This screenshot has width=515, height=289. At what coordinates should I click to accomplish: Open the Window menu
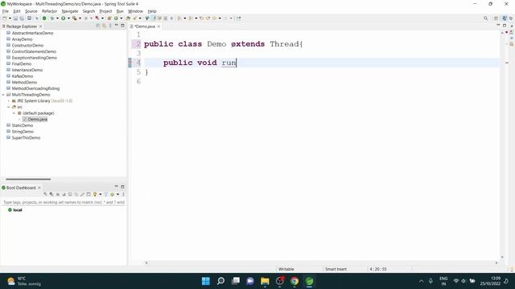tap(135, 11)
